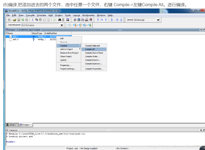This screenshot has height=150, width=205.
Task: Select Compile Order... entry
Action: tap(94, 56)
